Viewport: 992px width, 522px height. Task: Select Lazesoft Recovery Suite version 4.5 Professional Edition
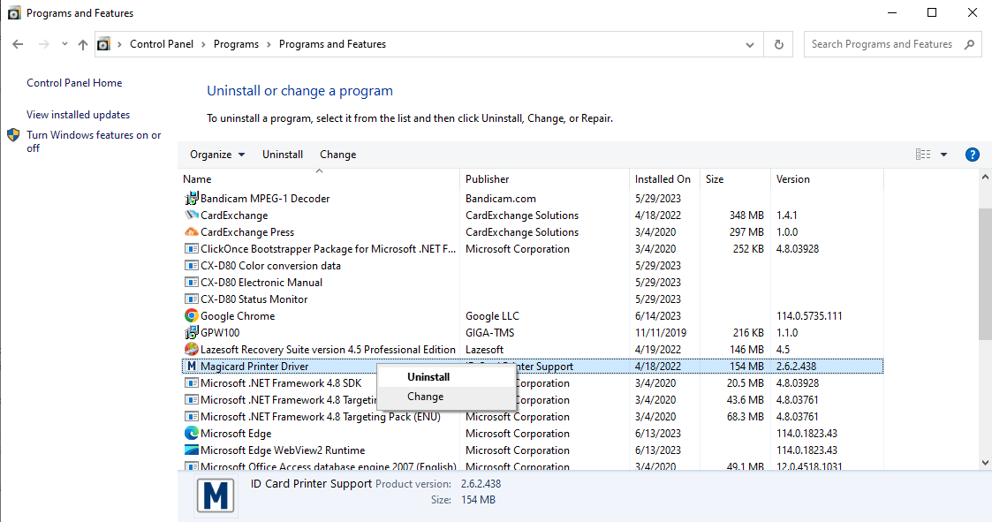point(328,349)
